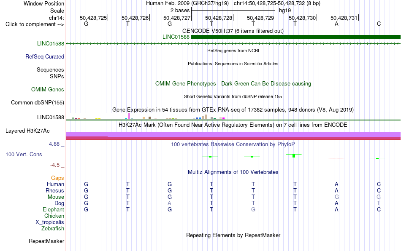The width and height of the screenshot is (401, 251).
Task: Click the 2 bases scale bar
Action: [x=233, y=11]
